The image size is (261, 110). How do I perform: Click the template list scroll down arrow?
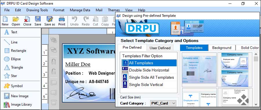[x=256, y=104]
